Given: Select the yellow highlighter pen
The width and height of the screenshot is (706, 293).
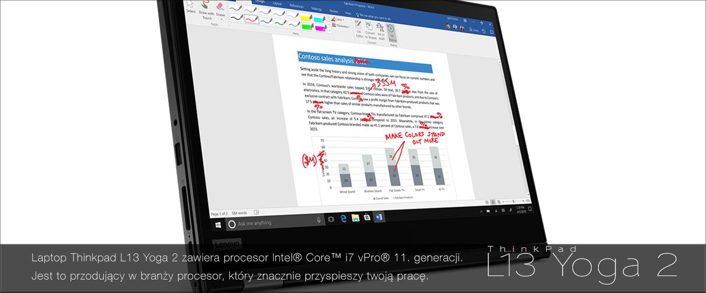Looking at the screenshot, I should (x=305, y=18).
